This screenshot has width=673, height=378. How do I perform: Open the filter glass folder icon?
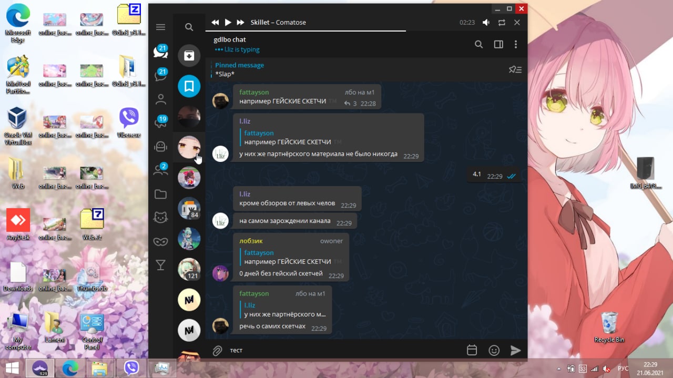160,265
